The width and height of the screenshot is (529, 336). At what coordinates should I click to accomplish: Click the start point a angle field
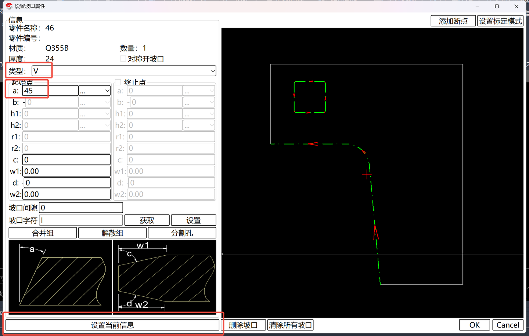click(50, 91)
